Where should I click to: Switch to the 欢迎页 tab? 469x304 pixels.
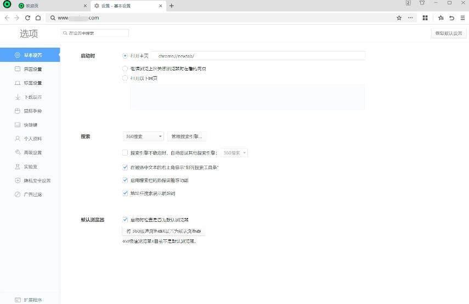tap(52, 5)
